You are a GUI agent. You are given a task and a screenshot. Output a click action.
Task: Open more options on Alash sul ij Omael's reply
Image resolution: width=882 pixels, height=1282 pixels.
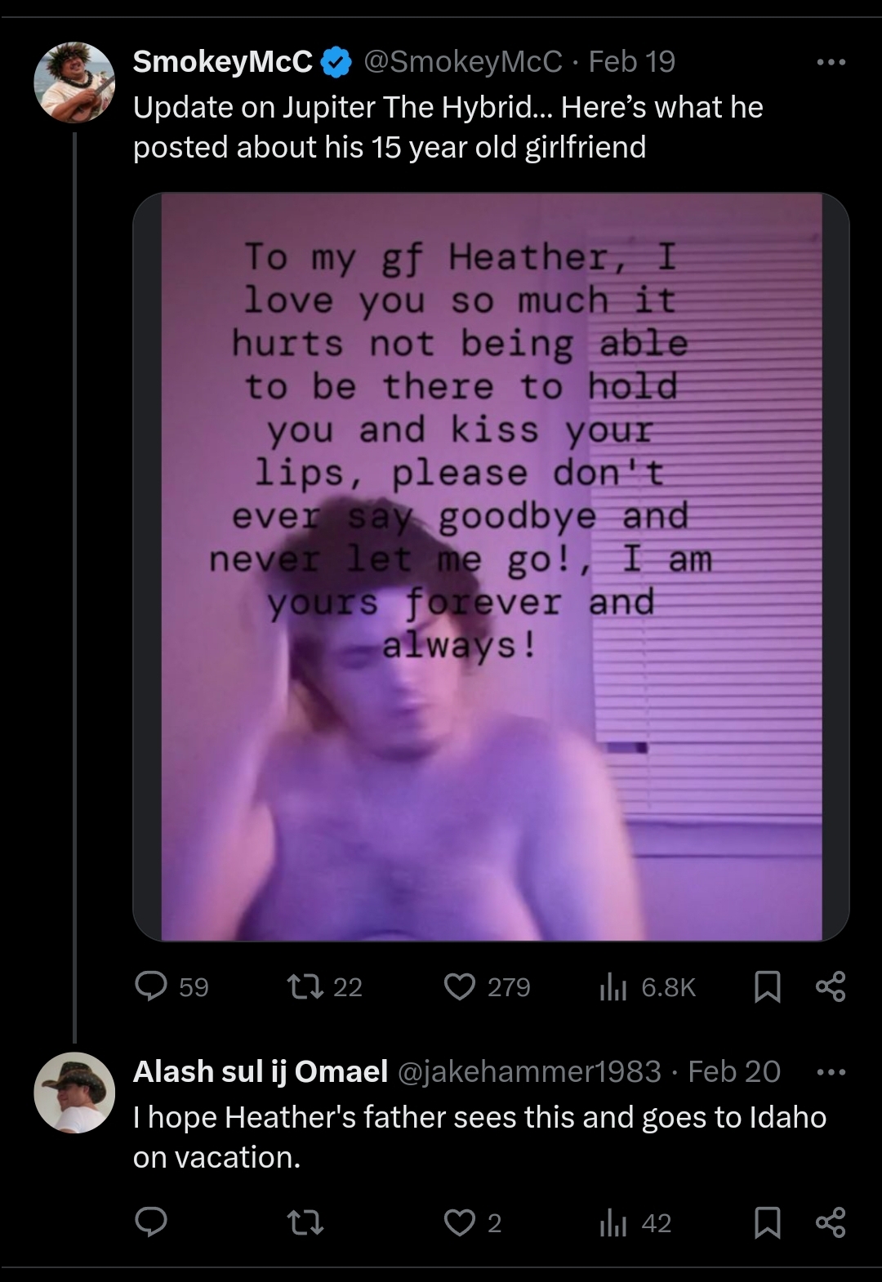click(x=831, y=1071)
